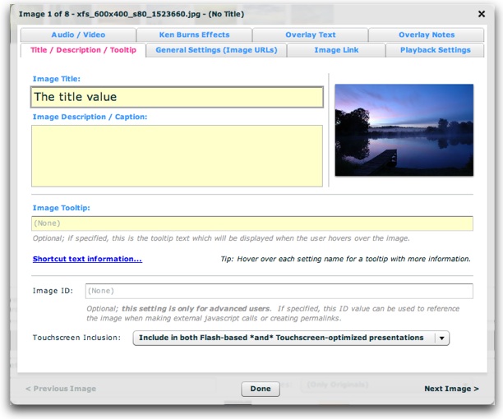Screen dimensions: 503x419
Task: Close the image settings dialog
Action: (x=481, y=14)
